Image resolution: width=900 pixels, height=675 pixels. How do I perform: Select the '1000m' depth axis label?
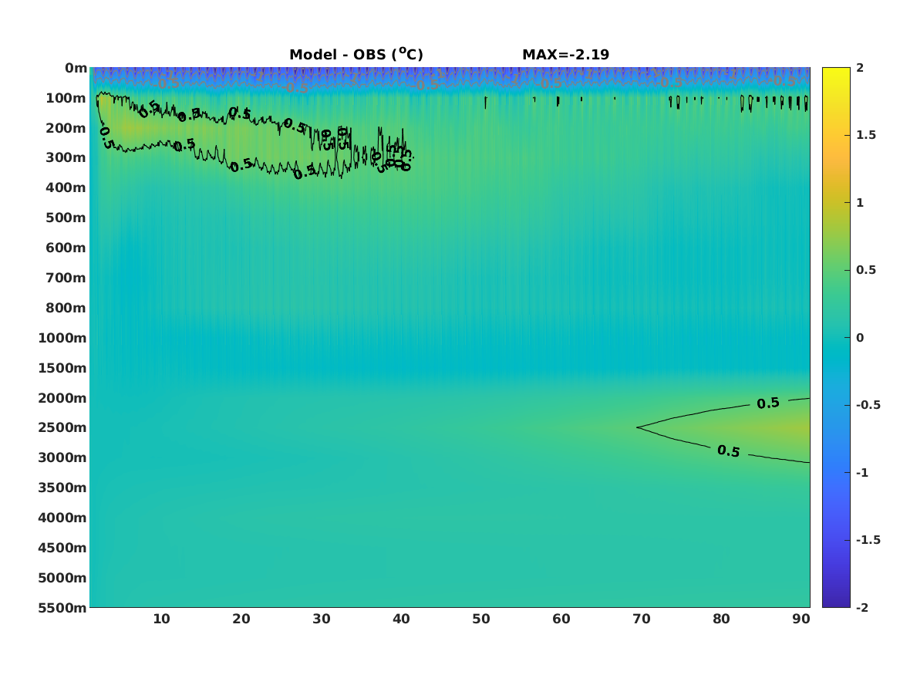[62, 338]
